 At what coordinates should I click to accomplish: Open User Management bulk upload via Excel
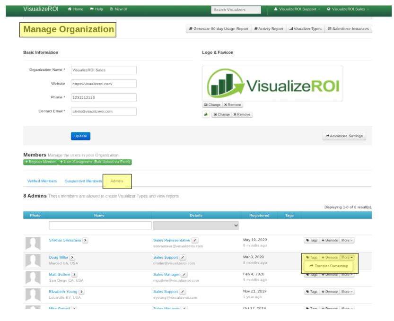(x=95, y=162)
